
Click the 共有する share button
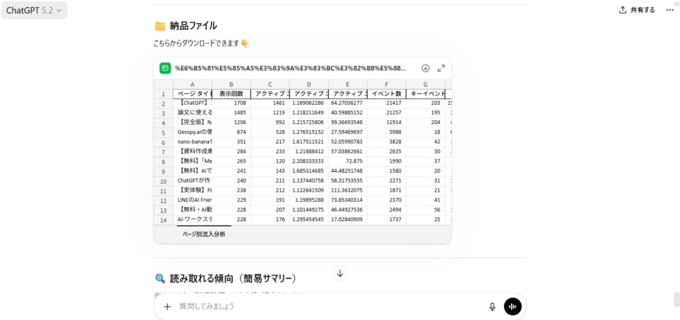637,10
